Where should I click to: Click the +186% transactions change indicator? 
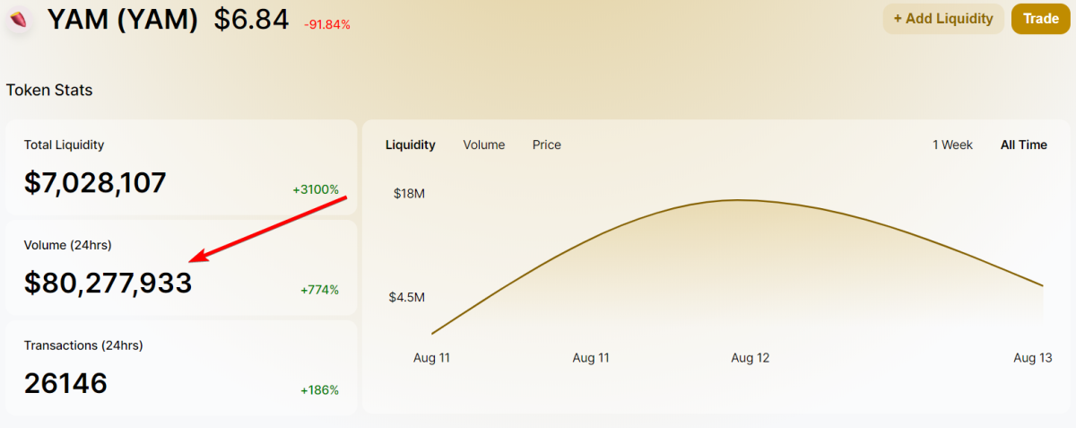(x=319, y=390)
